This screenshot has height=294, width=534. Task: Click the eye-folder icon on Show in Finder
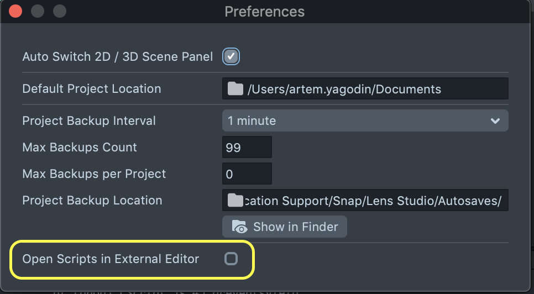(x=240, y=227)
